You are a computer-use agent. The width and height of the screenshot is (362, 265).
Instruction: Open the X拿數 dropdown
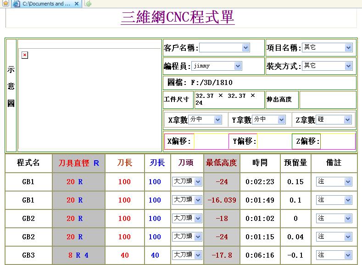[205, 120]
